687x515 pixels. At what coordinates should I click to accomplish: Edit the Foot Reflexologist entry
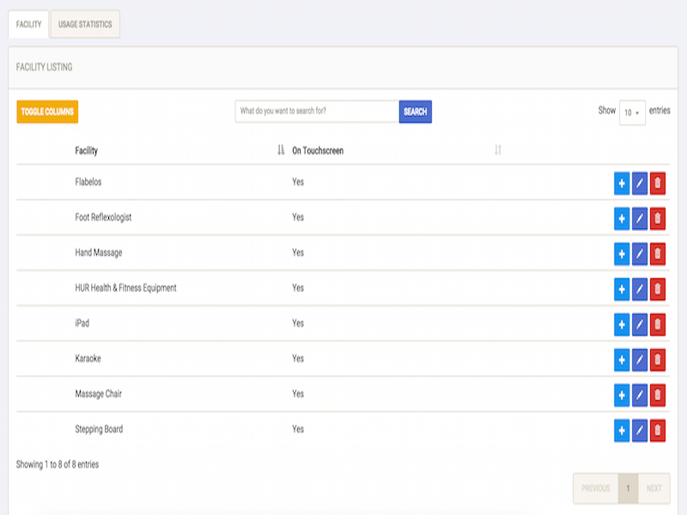coord(639,219)
